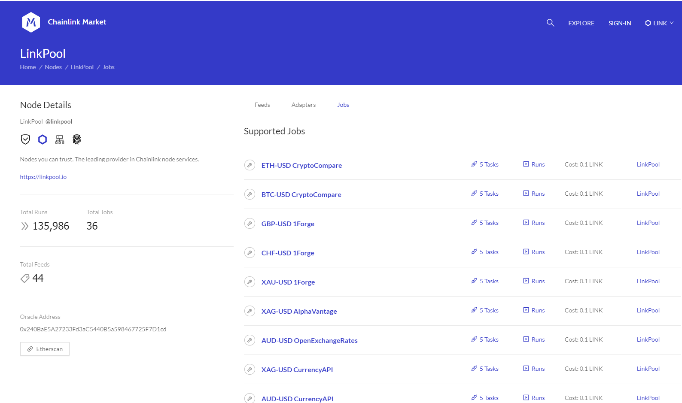Open the ETH-USD CryptoCompare job
682x403 pixels.
pos(301,165)
